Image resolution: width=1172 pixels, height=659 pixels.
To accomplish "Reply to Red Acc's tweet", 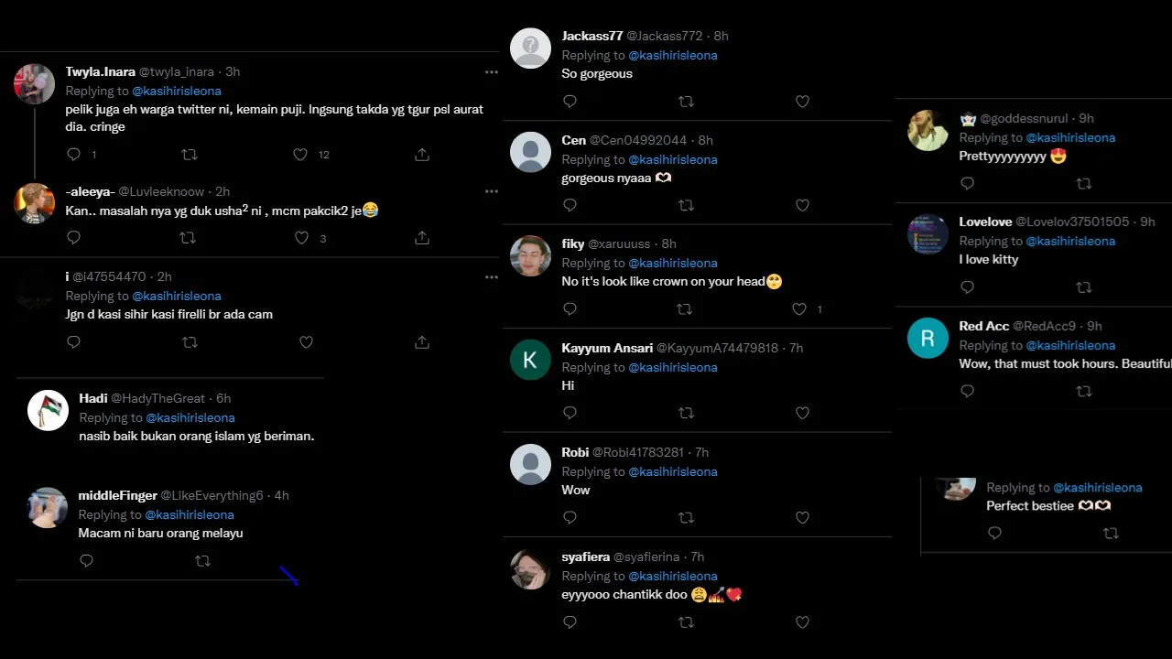I will (967, 392).
